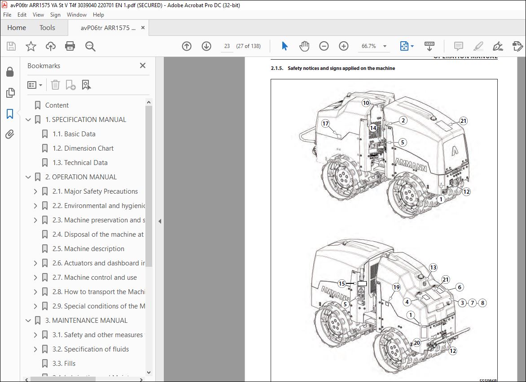This screenshot has height=382, width=526.
Task: Expand 2.1. Major Safety Precautions
Action: click(x=35, y=191)
